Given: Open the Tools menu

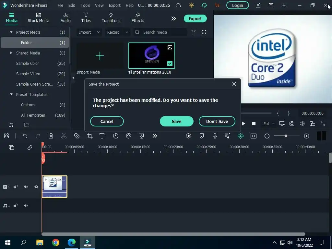Looking at the screenshot, I should (85, 5).
